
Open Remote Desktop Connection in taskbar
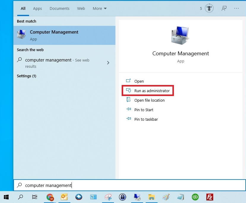point(137,197)
